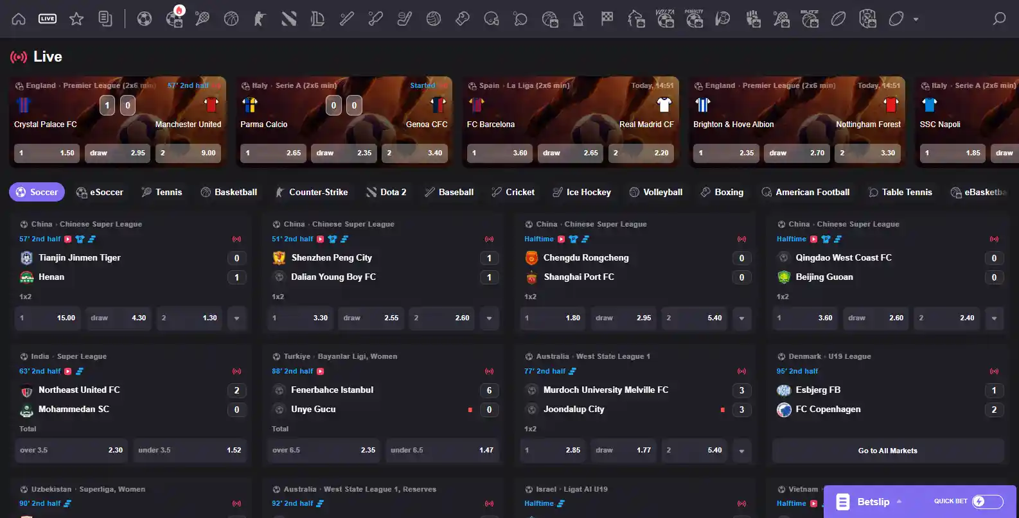
Task: Select tennis racket icon in top bar
Action: (x=202, y=19)
